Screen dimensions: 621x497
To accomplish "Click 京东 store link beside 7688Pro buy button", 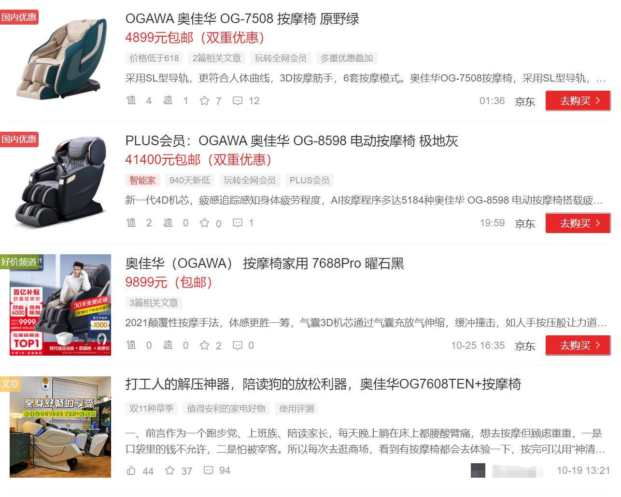I will click(524, 346).
